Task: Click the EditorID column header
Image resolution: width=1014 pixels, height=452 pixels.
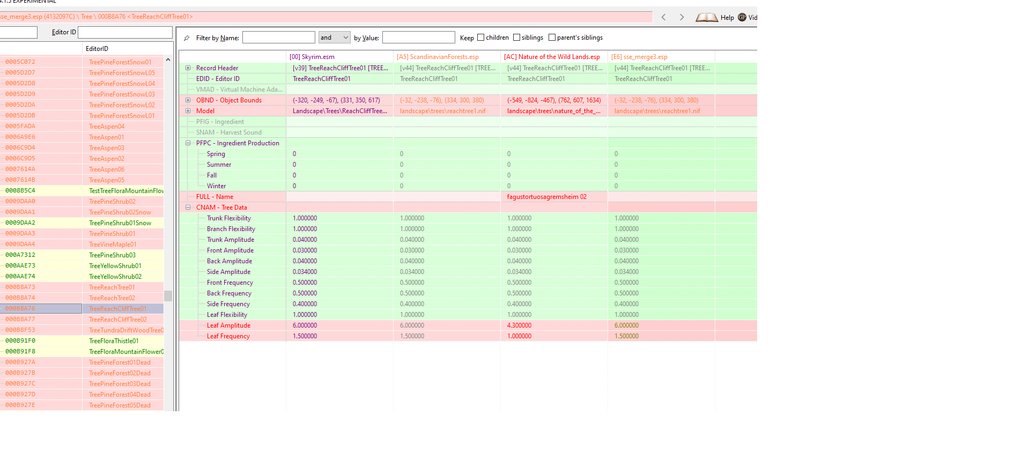Action: pyautogui.click(x=97, y=49)
